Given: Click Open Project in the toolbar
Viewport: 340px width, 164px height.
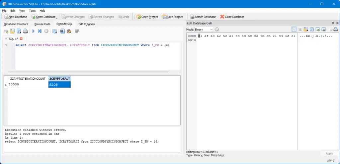Looking at the screenshot, I should coord(147,17).
